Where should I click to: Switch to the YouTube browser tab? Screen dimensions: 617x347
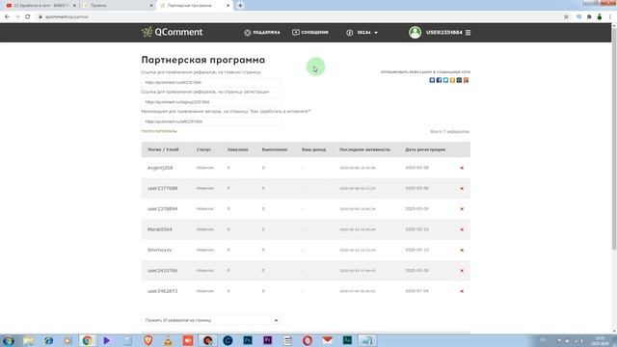(40, 6)
